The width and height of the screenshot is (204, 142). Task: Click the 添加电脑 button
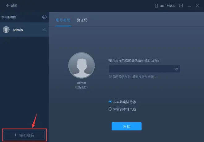[24, 135]
